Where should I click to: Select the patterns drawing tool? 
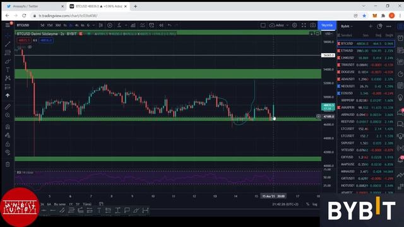8,78
